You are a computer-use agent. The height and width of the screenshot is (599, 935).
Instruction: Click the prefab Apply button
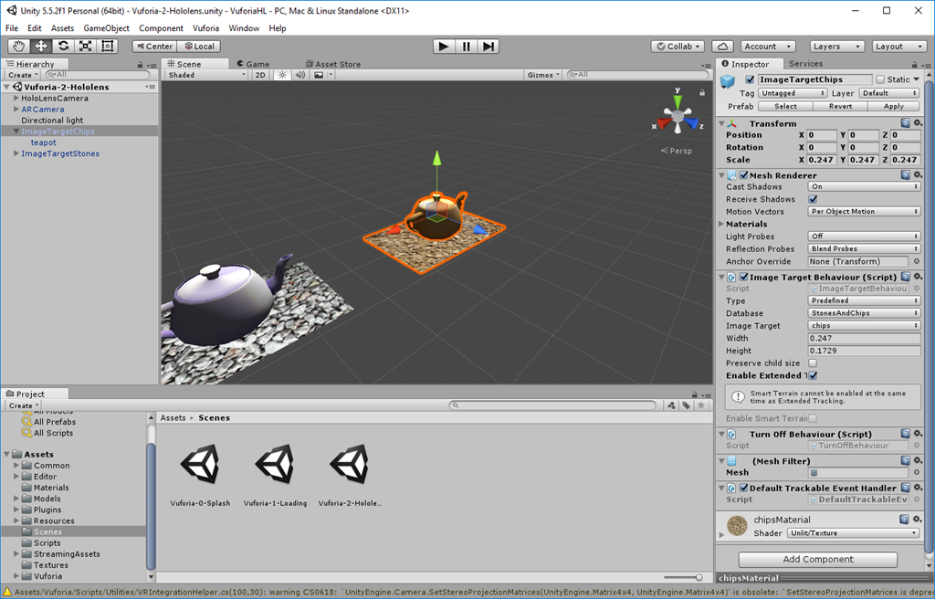[893, 106]
